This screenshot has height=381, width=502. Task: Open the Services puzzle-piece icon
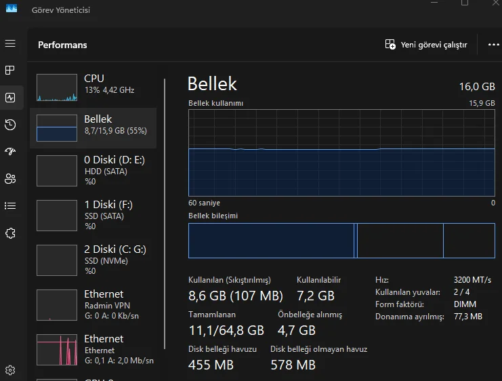click(10, 233)
